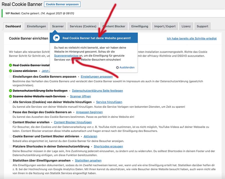Click unchecked circle beside Content Blocker erstellen
Image resolution: width=225 pixels, height=179 pixels.
click(x=10, y=122)
